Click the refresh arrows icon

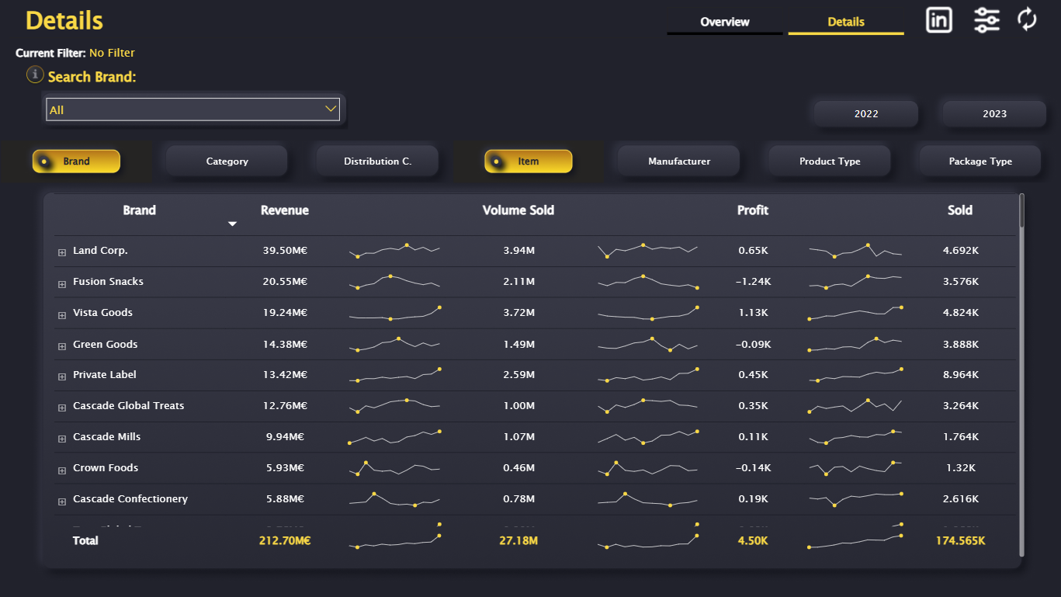pos(1027,19)
